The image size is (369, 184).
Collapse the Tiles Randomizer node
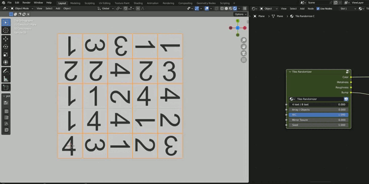tap(290, 72)
